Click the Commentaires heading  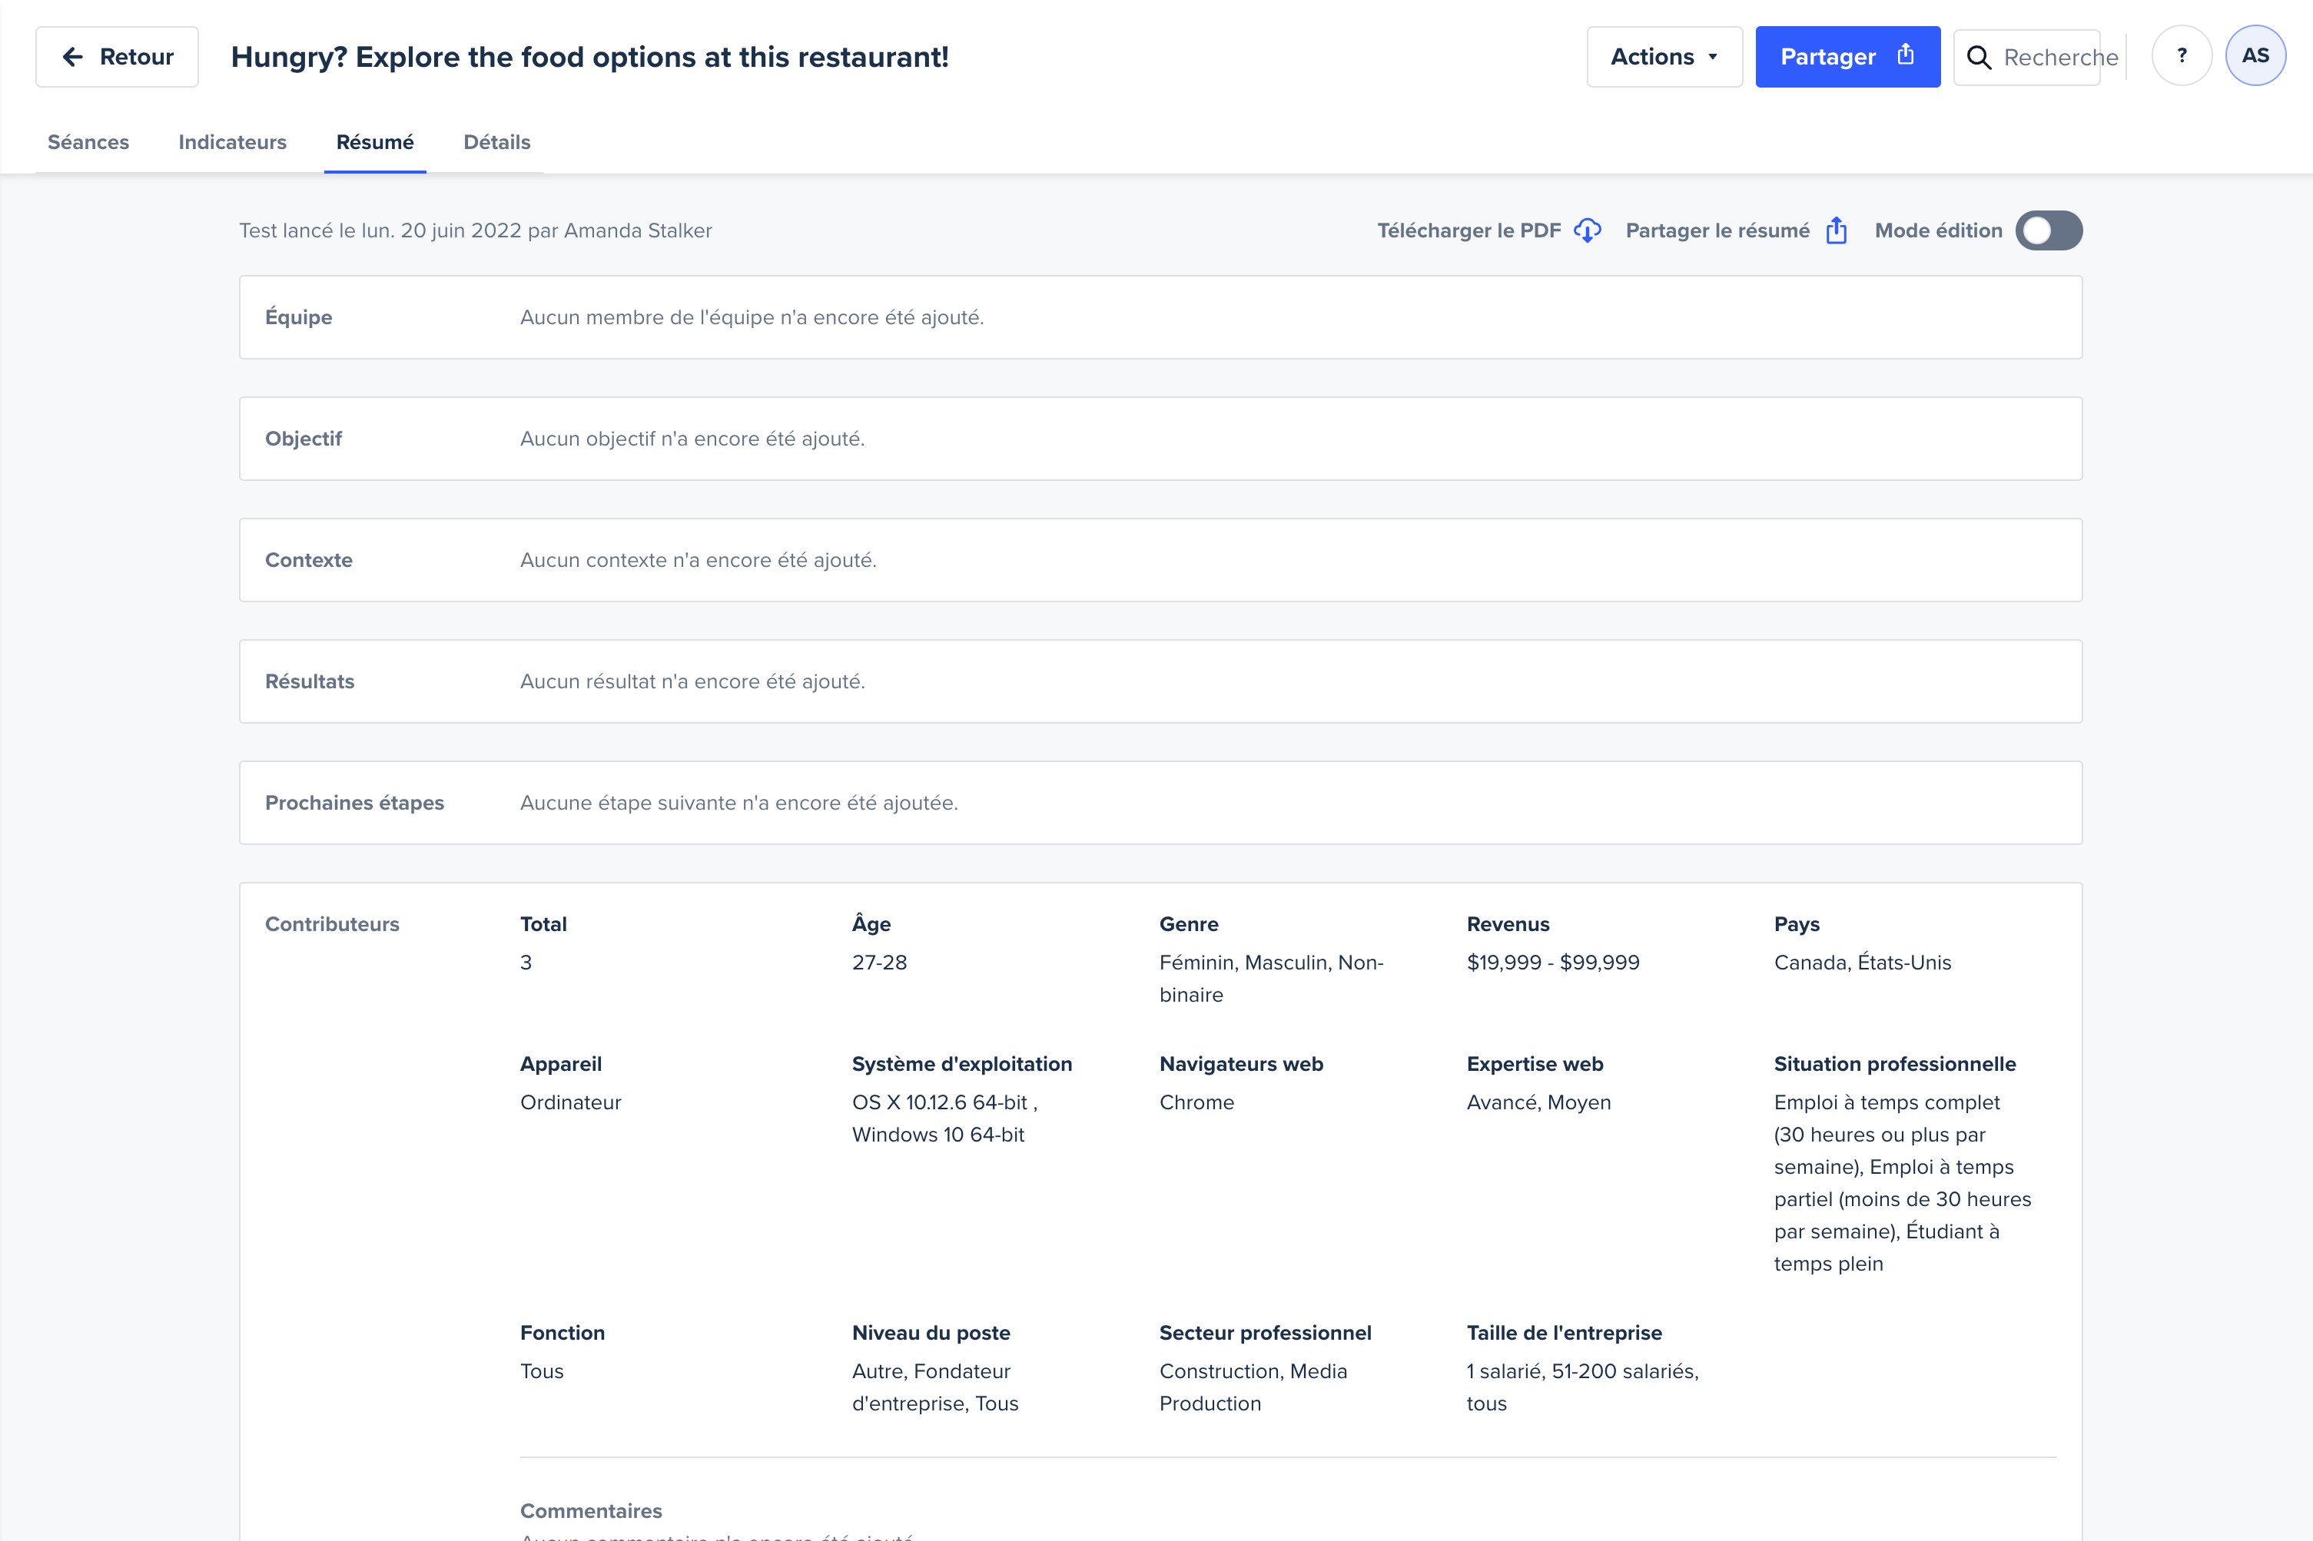(x=591, y=1512)
